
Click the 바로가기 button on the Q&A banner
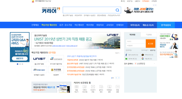20,59
